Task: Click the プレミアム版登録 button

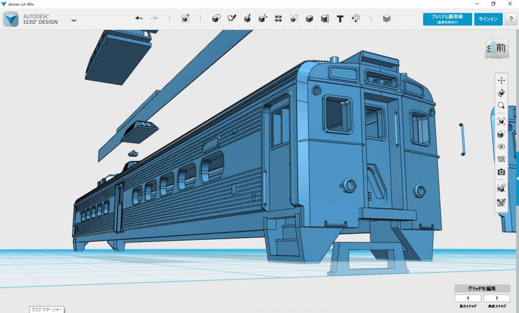Action: [447, 19]
